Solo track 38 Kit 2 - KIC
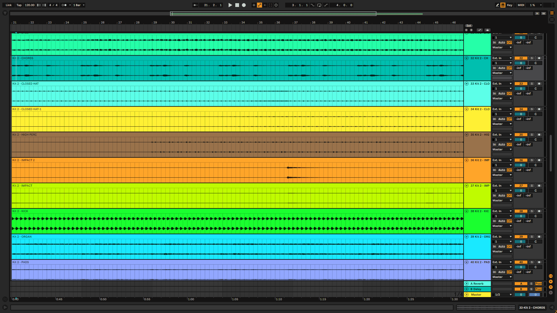Image resolution: width=557 pixels, height=313 pixels. pyautogui.click(x=531, y=211)
